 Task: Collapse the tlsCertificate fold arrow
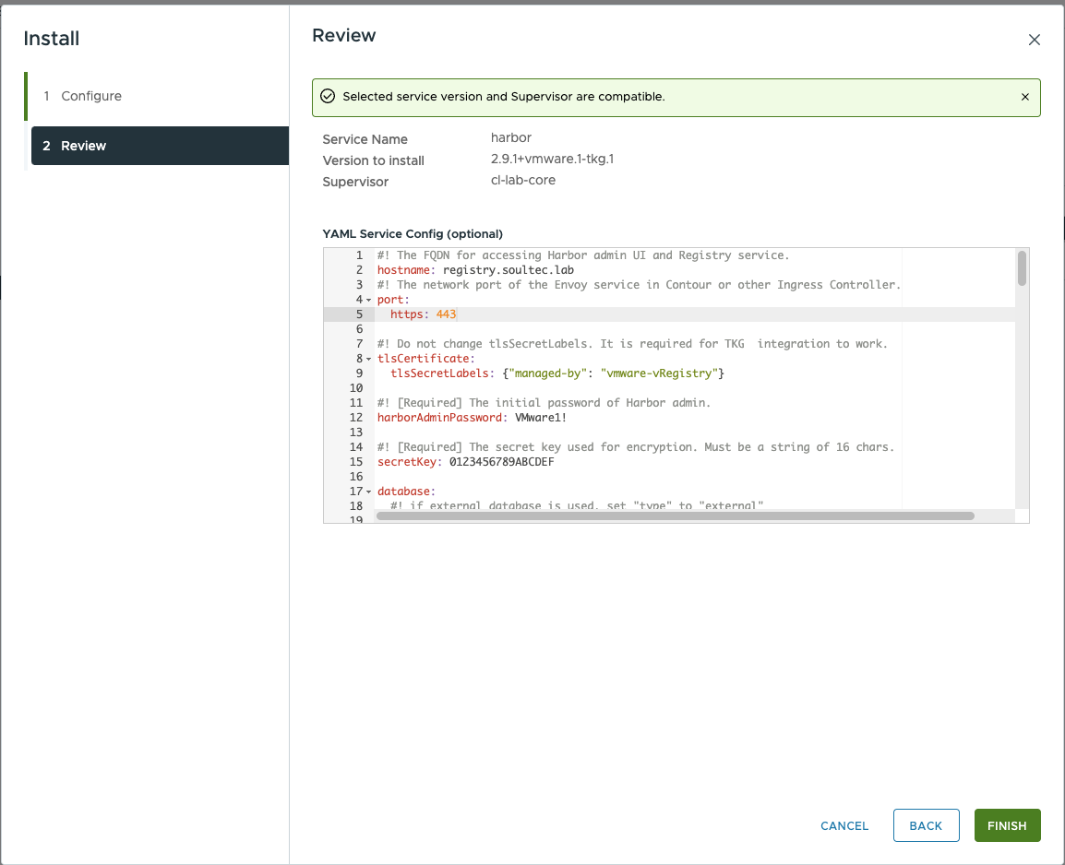369,359
